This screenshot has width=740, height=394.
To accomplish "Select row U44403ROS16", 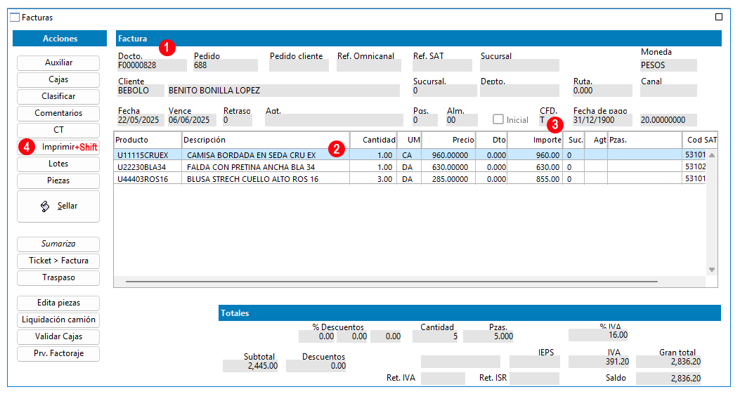I will point(410,179).
